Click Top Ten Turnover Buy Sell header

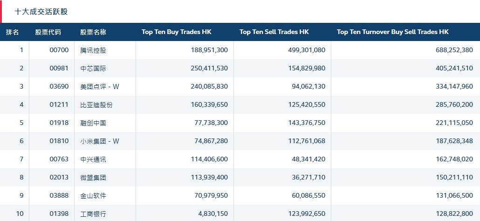pyautogui.click(x=392, y=32)
